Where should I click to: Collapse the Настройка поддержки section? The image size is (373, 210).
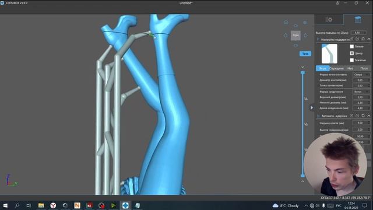coord(369,39)
